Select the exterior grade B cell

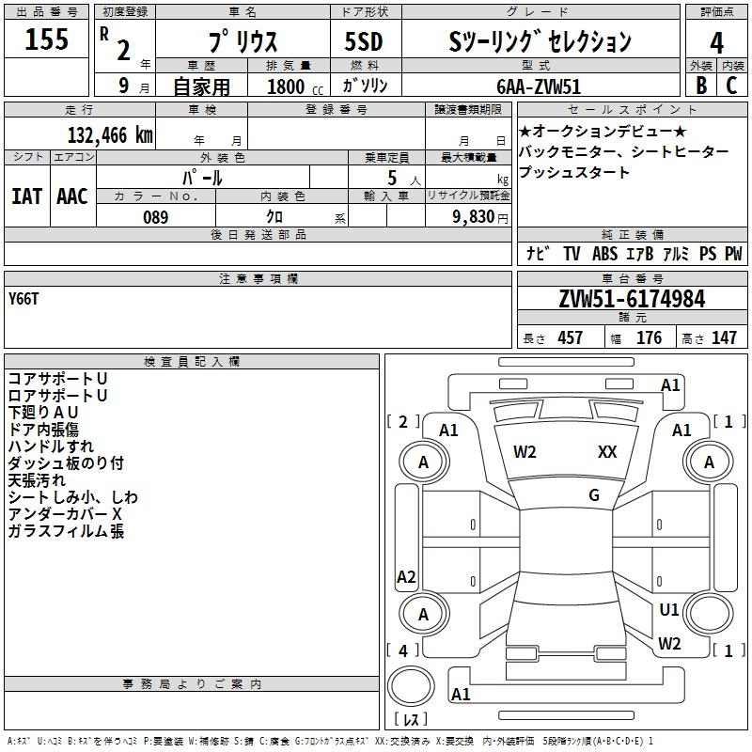coord(700,84)
